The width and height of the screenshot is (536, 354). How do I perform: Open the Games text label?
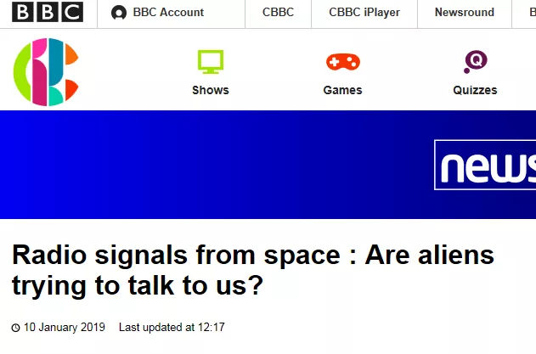(x=342, y=90)
